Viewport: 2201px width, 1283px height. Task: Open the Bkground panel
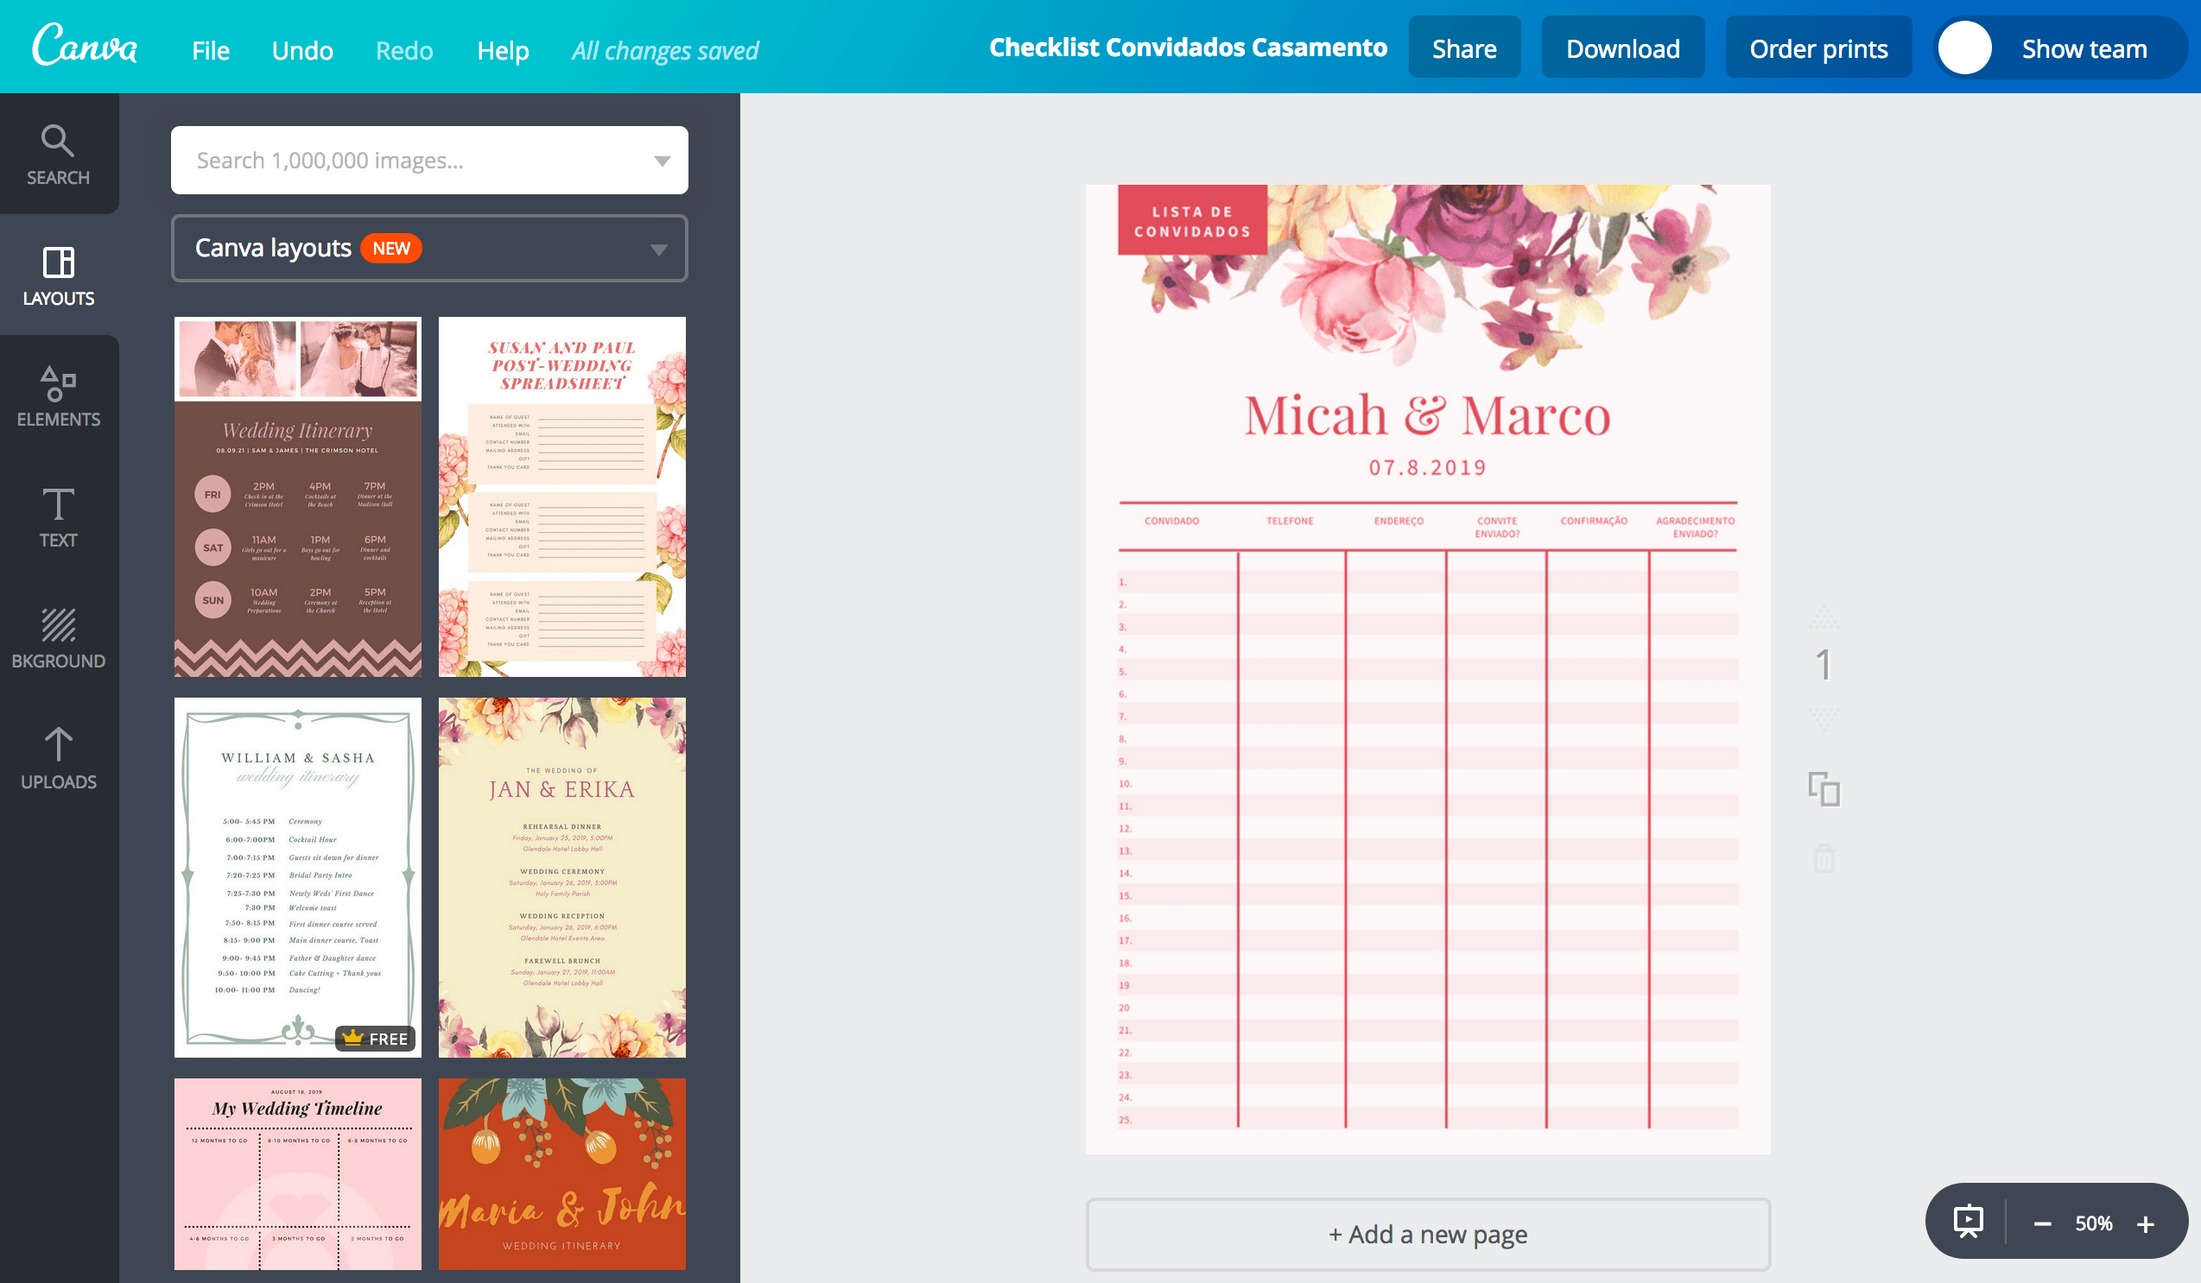pos(58,638)
